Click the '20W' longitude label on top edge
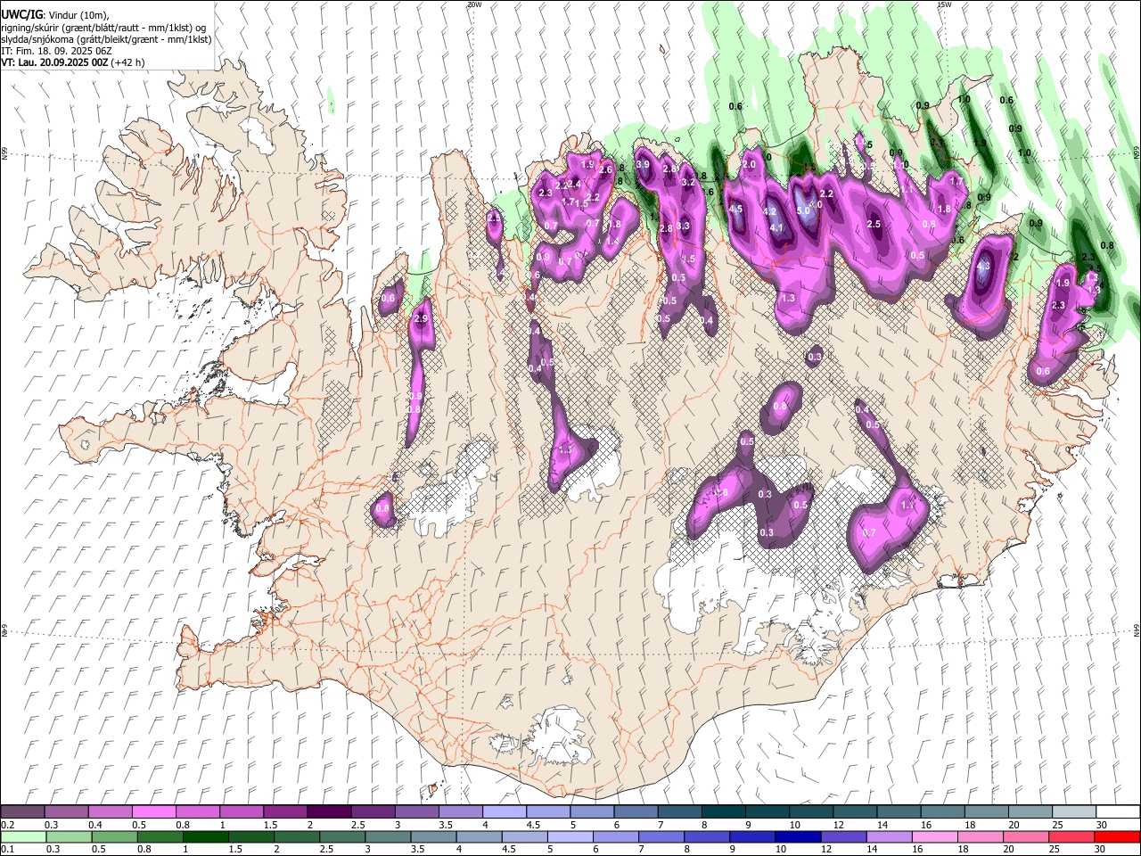This screenshot has width=1141, height=856. [473, 4]
